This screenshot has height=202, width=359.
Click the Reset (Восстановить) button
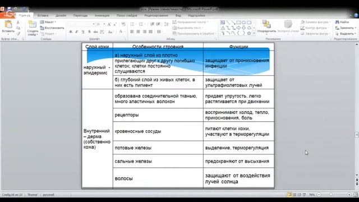point(52,28)
